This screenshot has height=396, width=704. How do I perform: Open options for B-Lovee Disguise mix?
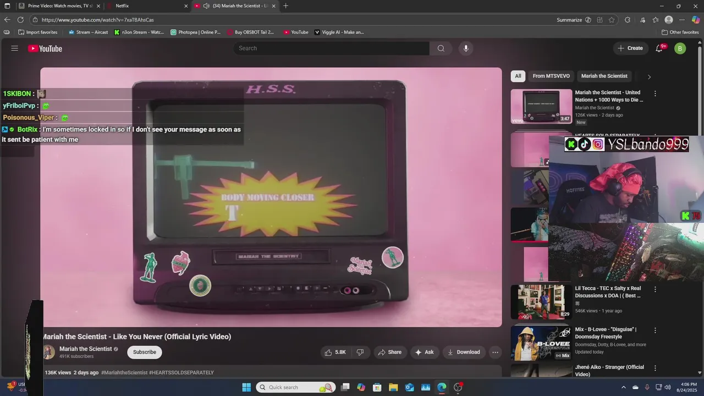tap(654, 331)
